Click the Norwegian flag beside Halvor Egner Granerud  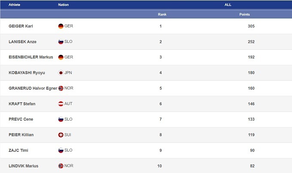point(61,88)
